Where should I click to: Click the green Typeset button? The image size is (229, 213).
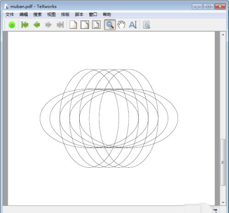pos(12,25)
